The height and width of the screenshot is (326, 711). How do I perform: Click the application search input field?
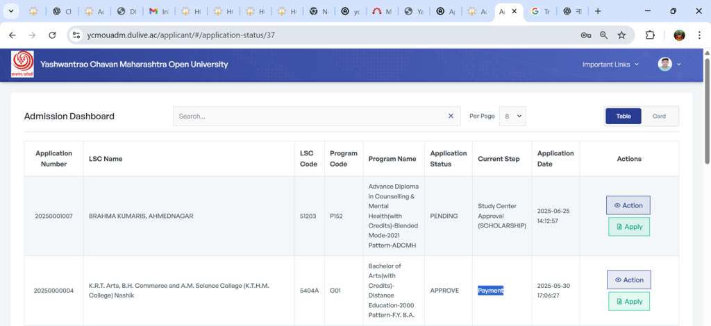pos(309,117)
